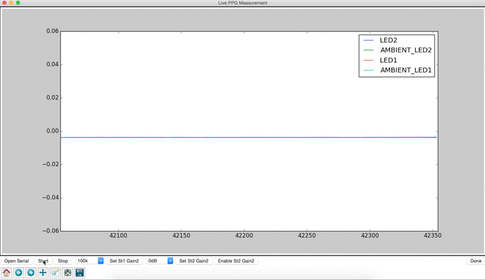Reset view with the Home icon
485x280 pixels.
[7, 273]
